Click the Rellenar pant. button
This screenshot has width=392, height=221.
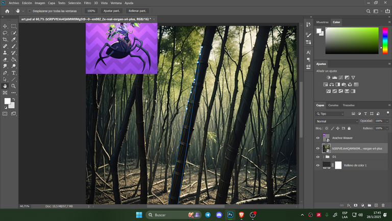click(137, 11)
